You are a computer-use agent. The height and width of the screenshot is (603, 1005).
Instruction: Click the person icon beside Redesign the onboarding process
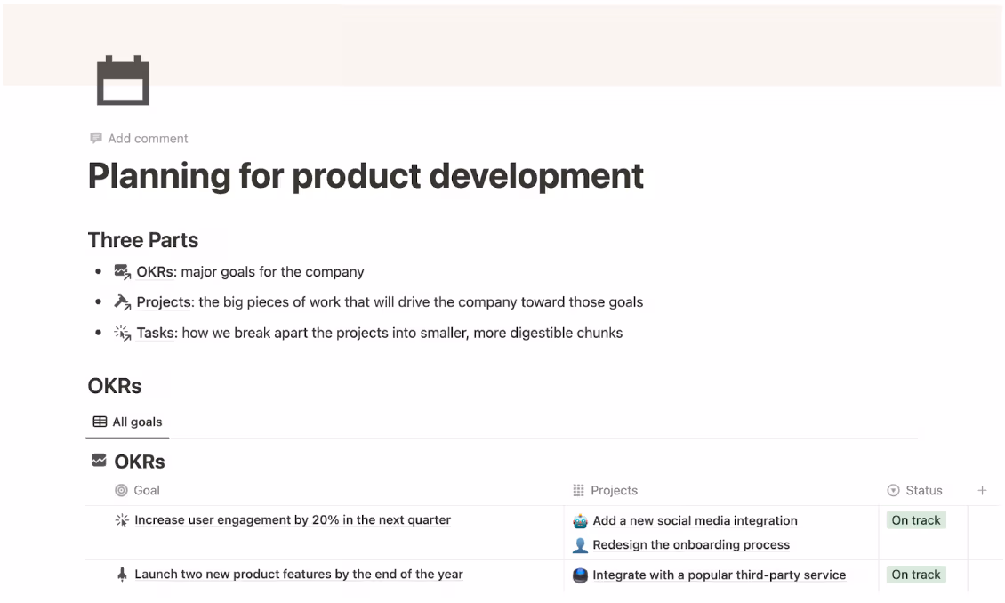click(x=578, y=544)
